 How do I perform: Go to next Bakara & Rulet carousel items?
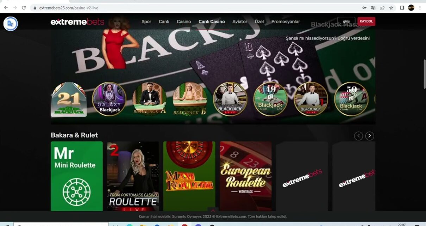point(369,136)
